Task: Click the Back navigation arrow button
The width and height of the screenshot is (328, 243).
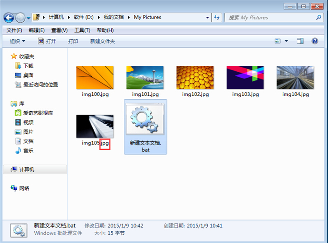Action: click(9, 18)
